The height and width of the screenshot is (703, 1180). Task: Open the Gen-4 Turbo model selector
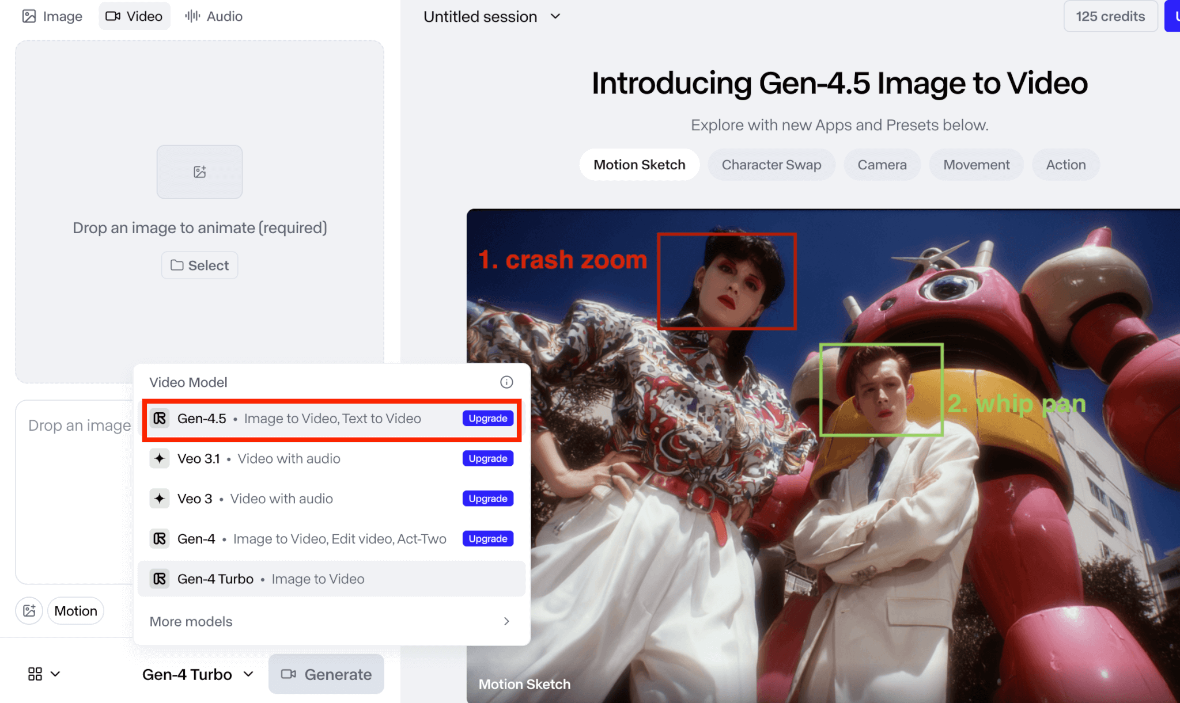(198, 674)
